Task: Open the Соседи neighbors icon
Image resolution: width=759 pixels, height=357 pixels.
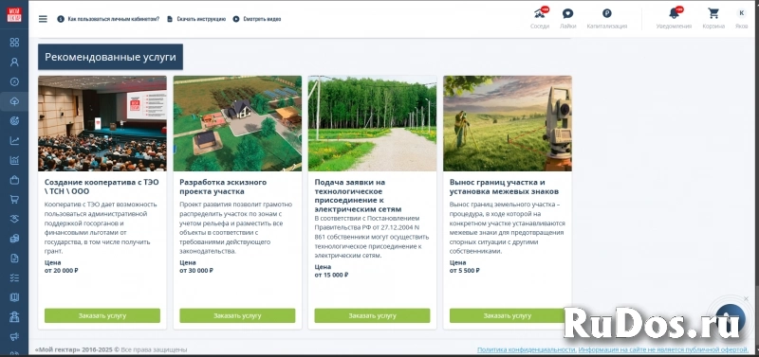Action: pos(540,13)
